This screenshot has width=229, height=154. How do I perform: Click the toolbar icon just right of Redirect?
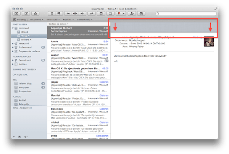click(101, 14)
